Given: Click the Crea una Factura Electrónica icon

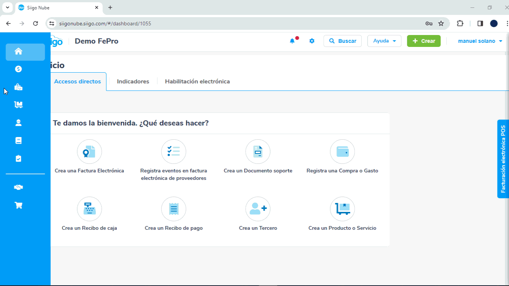Looking at the screenshot, I should tap(89, 152).
